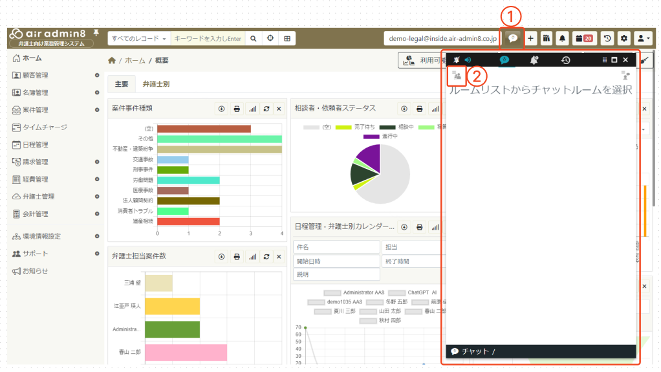Toggle muted notification bell in chat panel
This screenshot has height=372, width=661.
point(457,60)
